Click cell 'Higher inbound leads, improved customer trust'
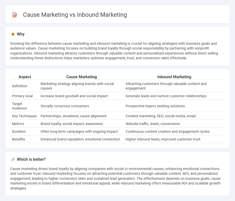Image resolution: width=235 pixels, height=201 pixels. (174, 139)
